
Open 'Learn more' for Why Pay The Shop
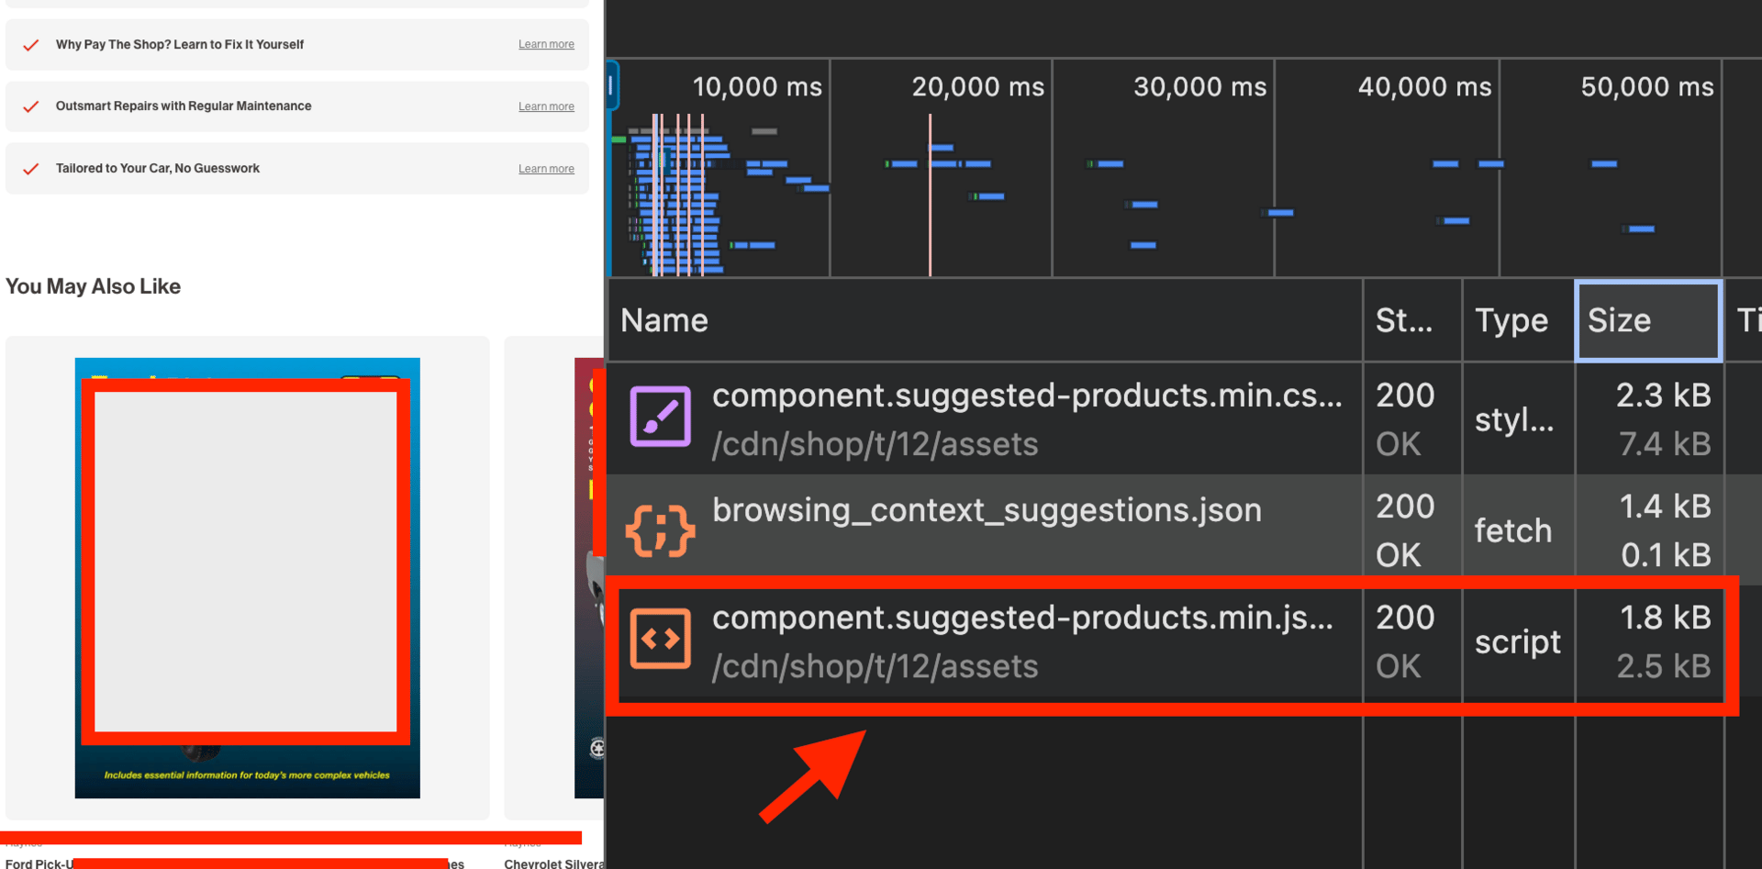pos(546,44)
